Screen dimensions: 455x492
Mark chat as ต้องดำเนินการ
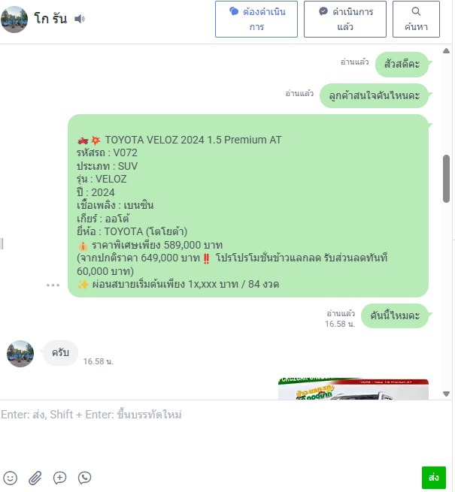tap(256, 19)
